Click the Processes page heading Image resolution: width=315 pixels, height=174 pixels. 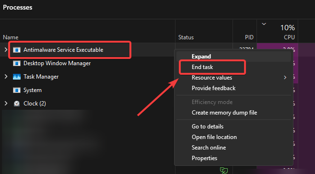tap(17, 8)
